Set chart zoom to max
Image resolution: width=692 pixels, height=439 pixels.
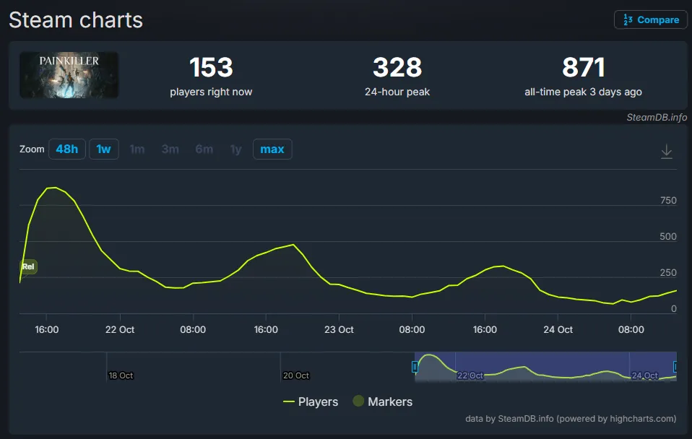(272, 149)
